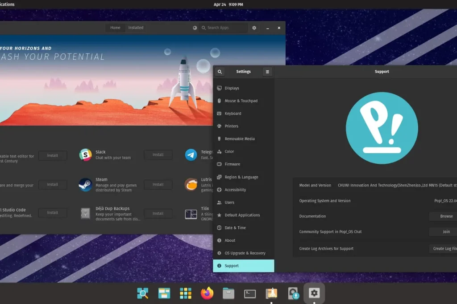The image size is (457, 304).
Task: Select the Steam app icon
Action: [85, 185]
